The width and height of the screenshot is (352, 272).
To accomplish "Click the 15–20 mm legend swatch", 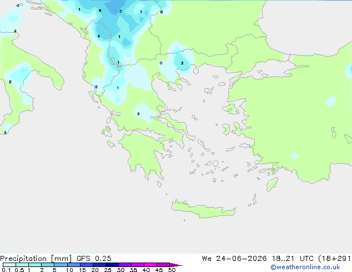I will 86,265.
